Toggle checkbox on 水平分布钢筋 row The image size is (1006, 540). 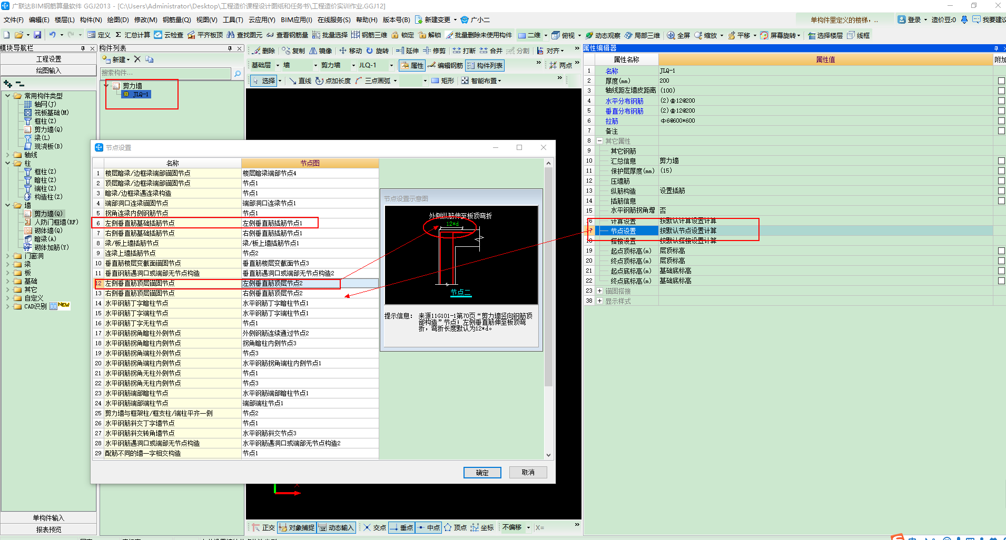(x=1001, y=101)
